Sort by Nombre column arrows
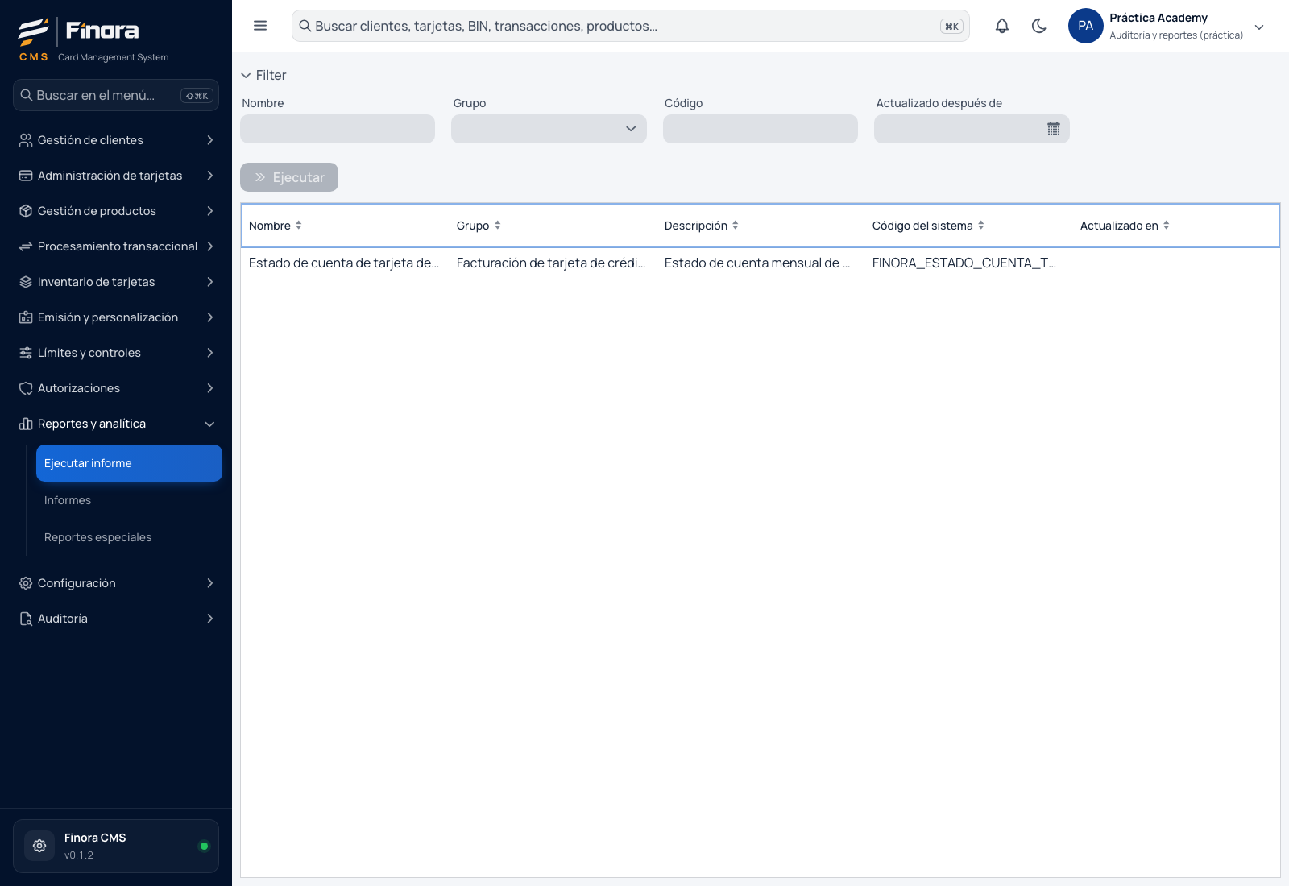This screenshot has height=886, width=1289. pos(299,226)
